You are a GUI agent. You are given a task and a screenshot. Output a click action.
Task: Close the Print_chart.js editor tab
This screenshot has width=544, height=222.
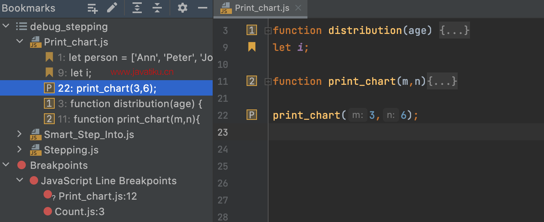point(298,8)
